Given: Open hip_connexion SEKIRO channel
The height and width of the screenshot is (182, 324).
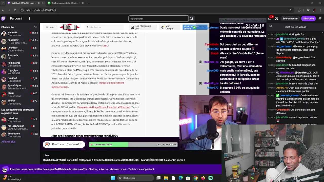Looking at the screenshot, I should pyautogui.click(x=20, y=127).
